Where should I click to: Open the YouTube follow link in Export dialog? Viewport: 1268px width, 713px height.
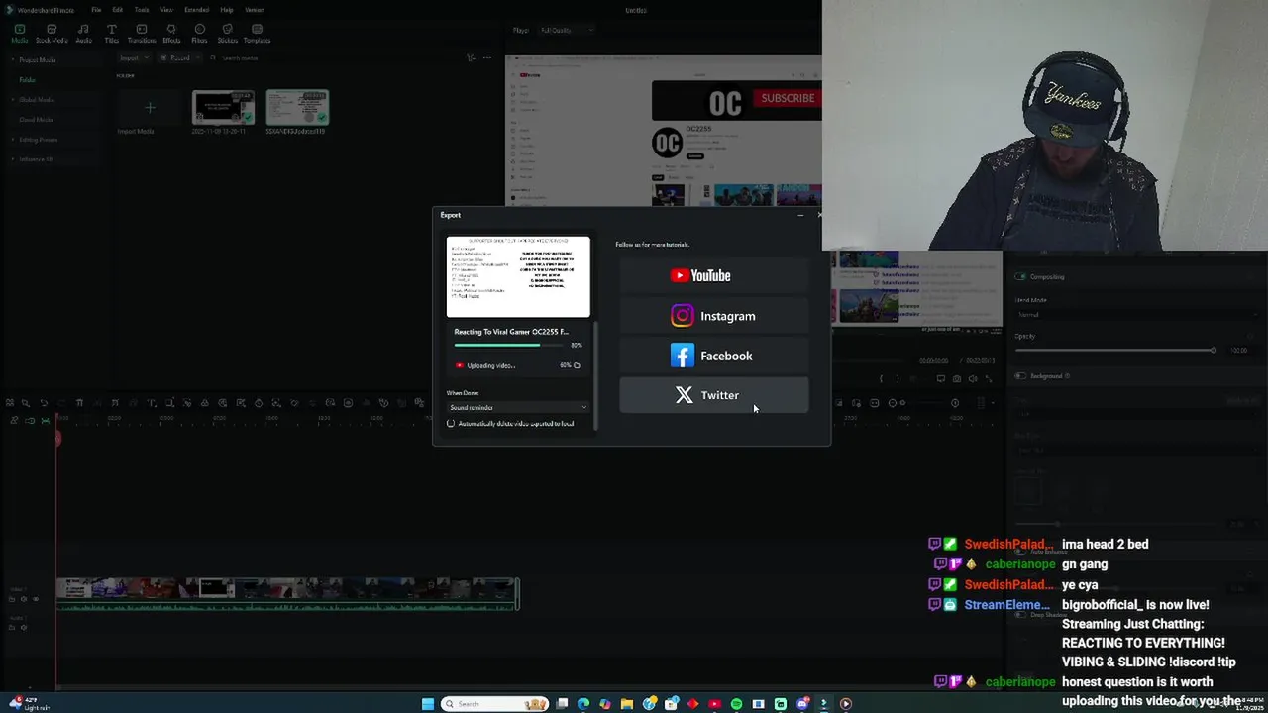point(713,275)
